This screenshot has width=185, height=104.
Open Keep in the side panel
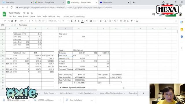(x=182, y=29)
